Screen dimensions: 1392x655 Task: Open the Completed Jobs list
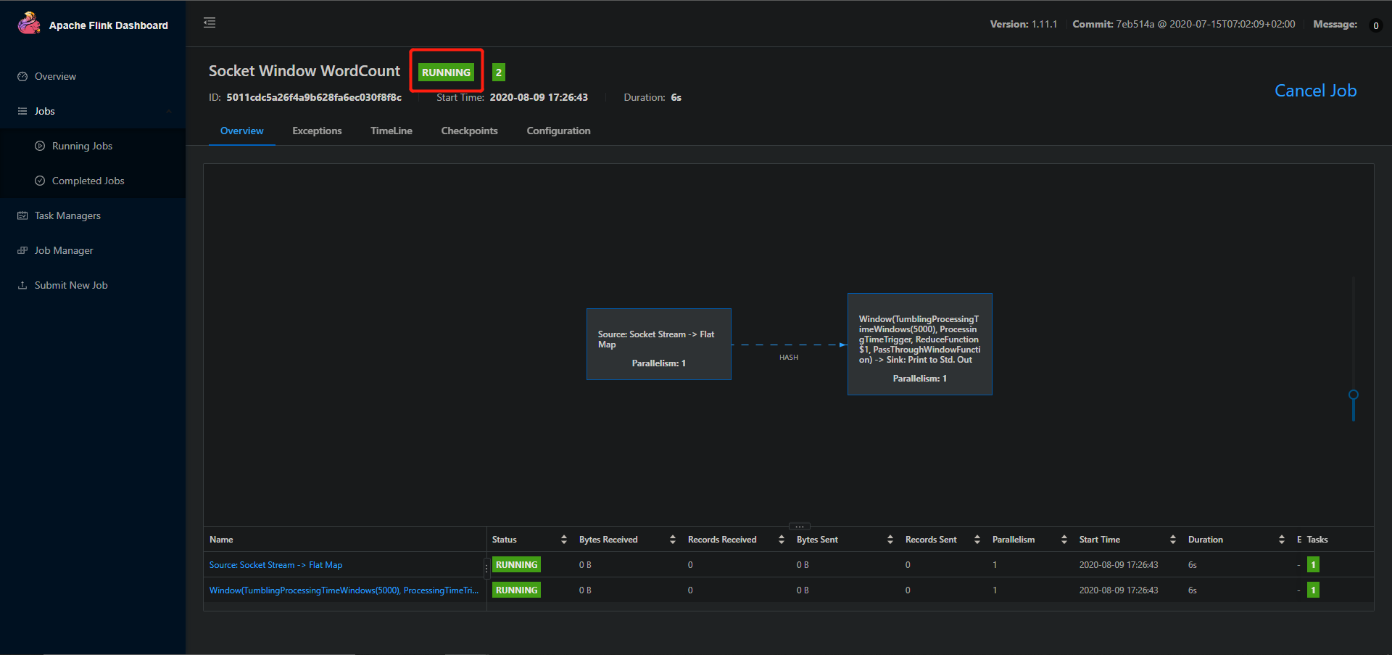[x=88, y=181]
